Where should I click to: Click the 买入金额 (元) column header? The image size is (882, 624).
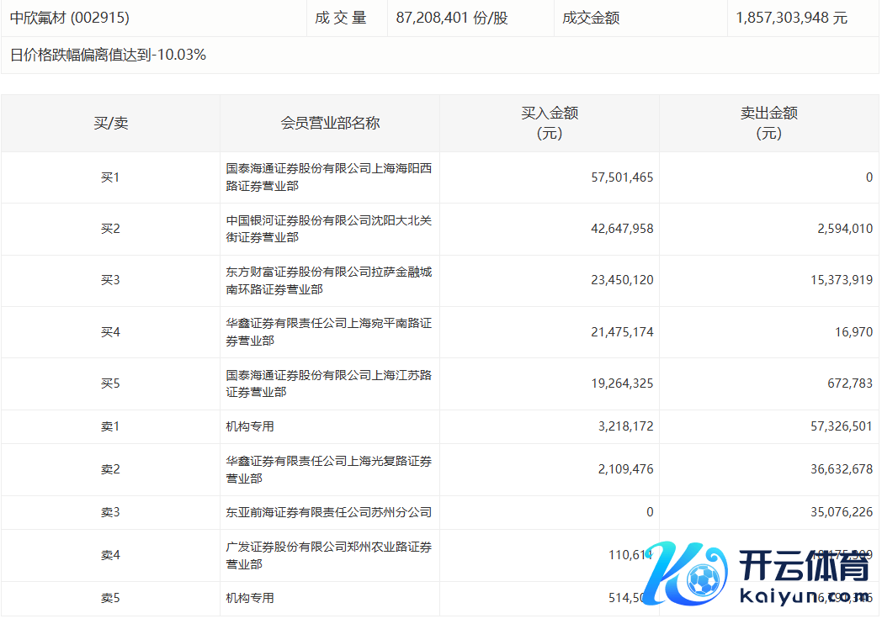tap(550, 123)
